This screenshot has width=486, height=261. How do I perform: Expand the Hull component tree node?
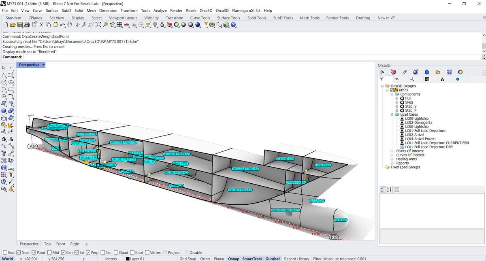pos(397,98)
